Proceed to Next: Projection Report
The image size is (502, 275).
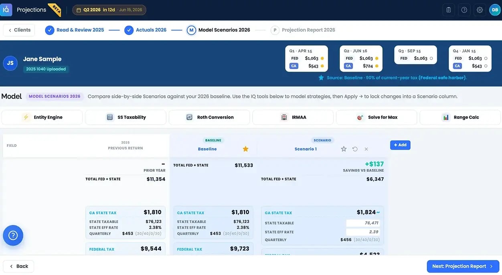(463, 266)
